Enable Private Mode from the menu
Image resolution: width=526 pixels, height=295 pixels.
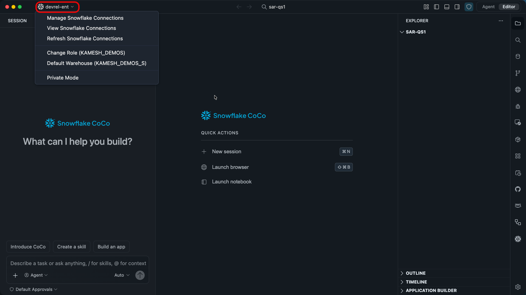click(x=97, y=78)
